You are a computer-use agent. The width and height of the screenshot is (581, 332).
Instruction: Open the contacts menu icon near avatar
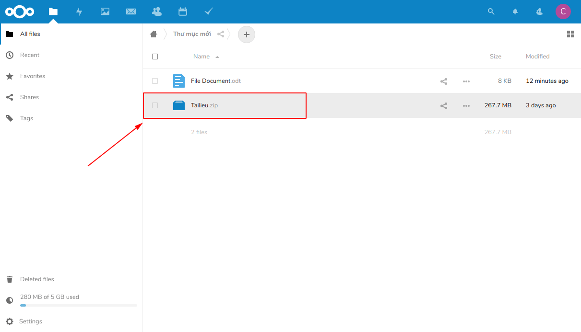point(539,11)
